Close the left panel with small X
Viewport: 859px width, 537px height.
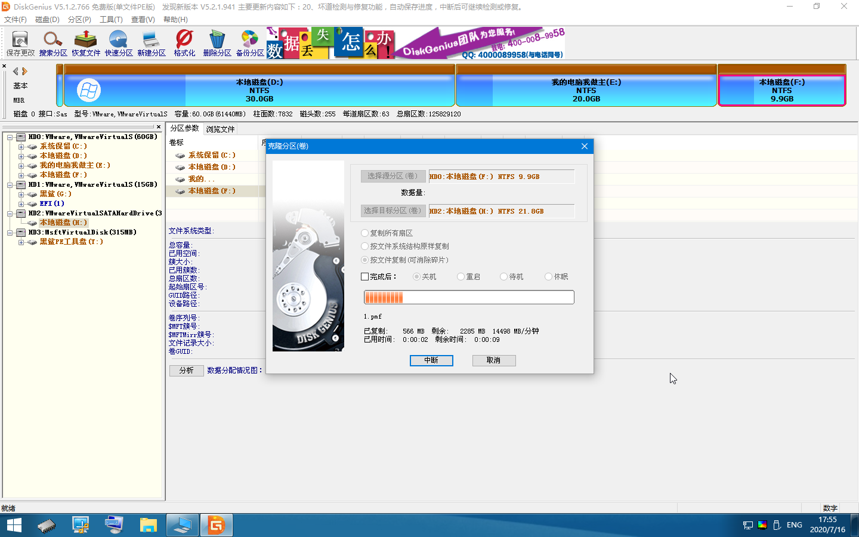(4, 66)
